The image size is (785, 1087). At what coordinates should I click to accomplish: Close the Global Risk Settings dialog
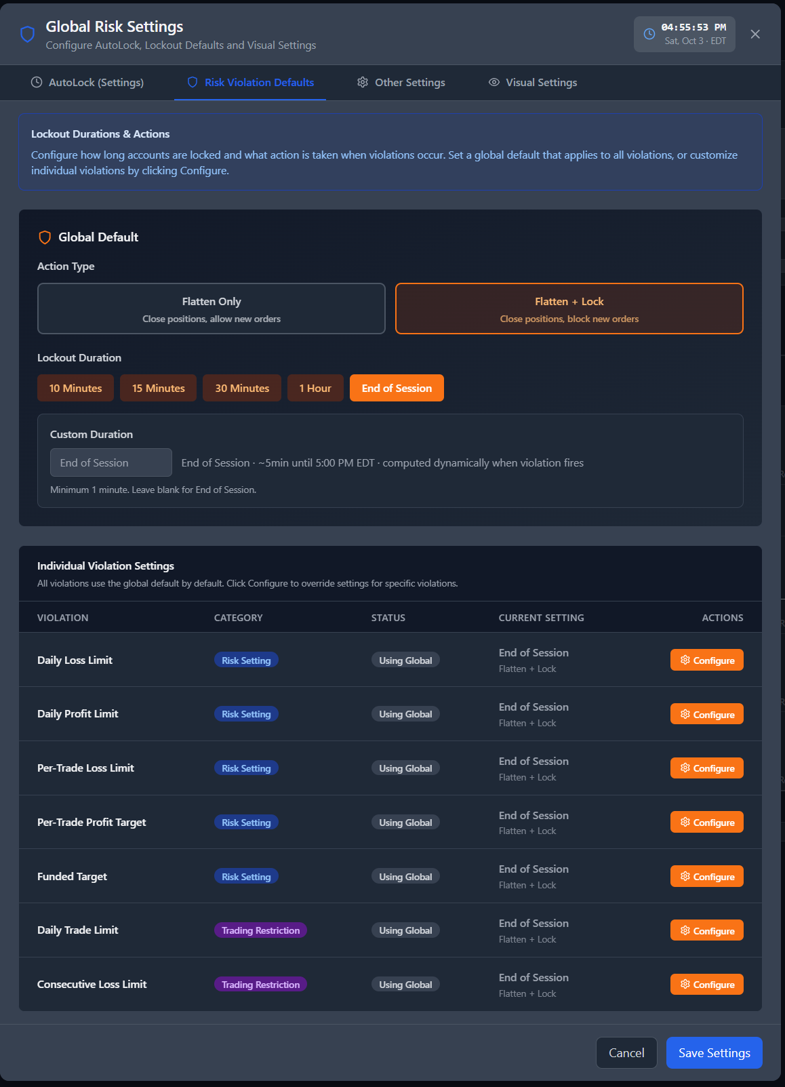755,34
